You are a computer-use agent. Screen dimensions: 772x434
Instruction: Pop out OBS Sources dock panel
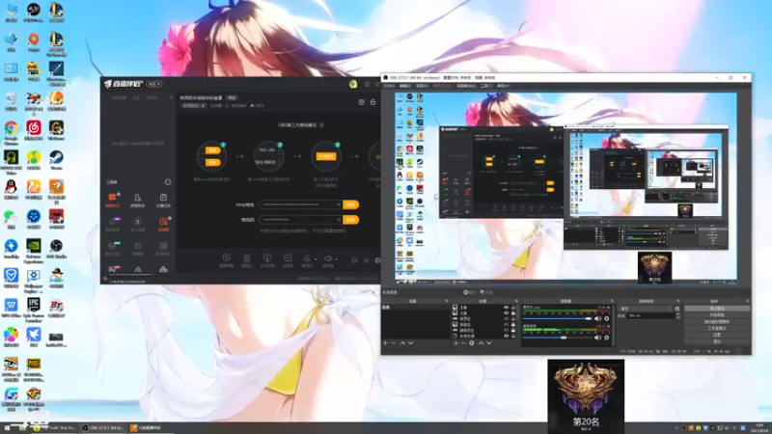click(516, 301)
